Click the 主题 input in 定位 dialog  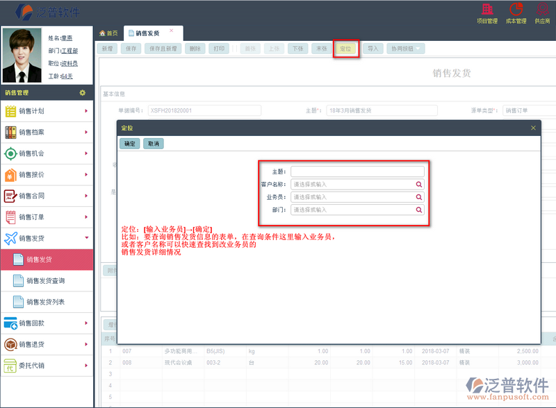(357, 171)
